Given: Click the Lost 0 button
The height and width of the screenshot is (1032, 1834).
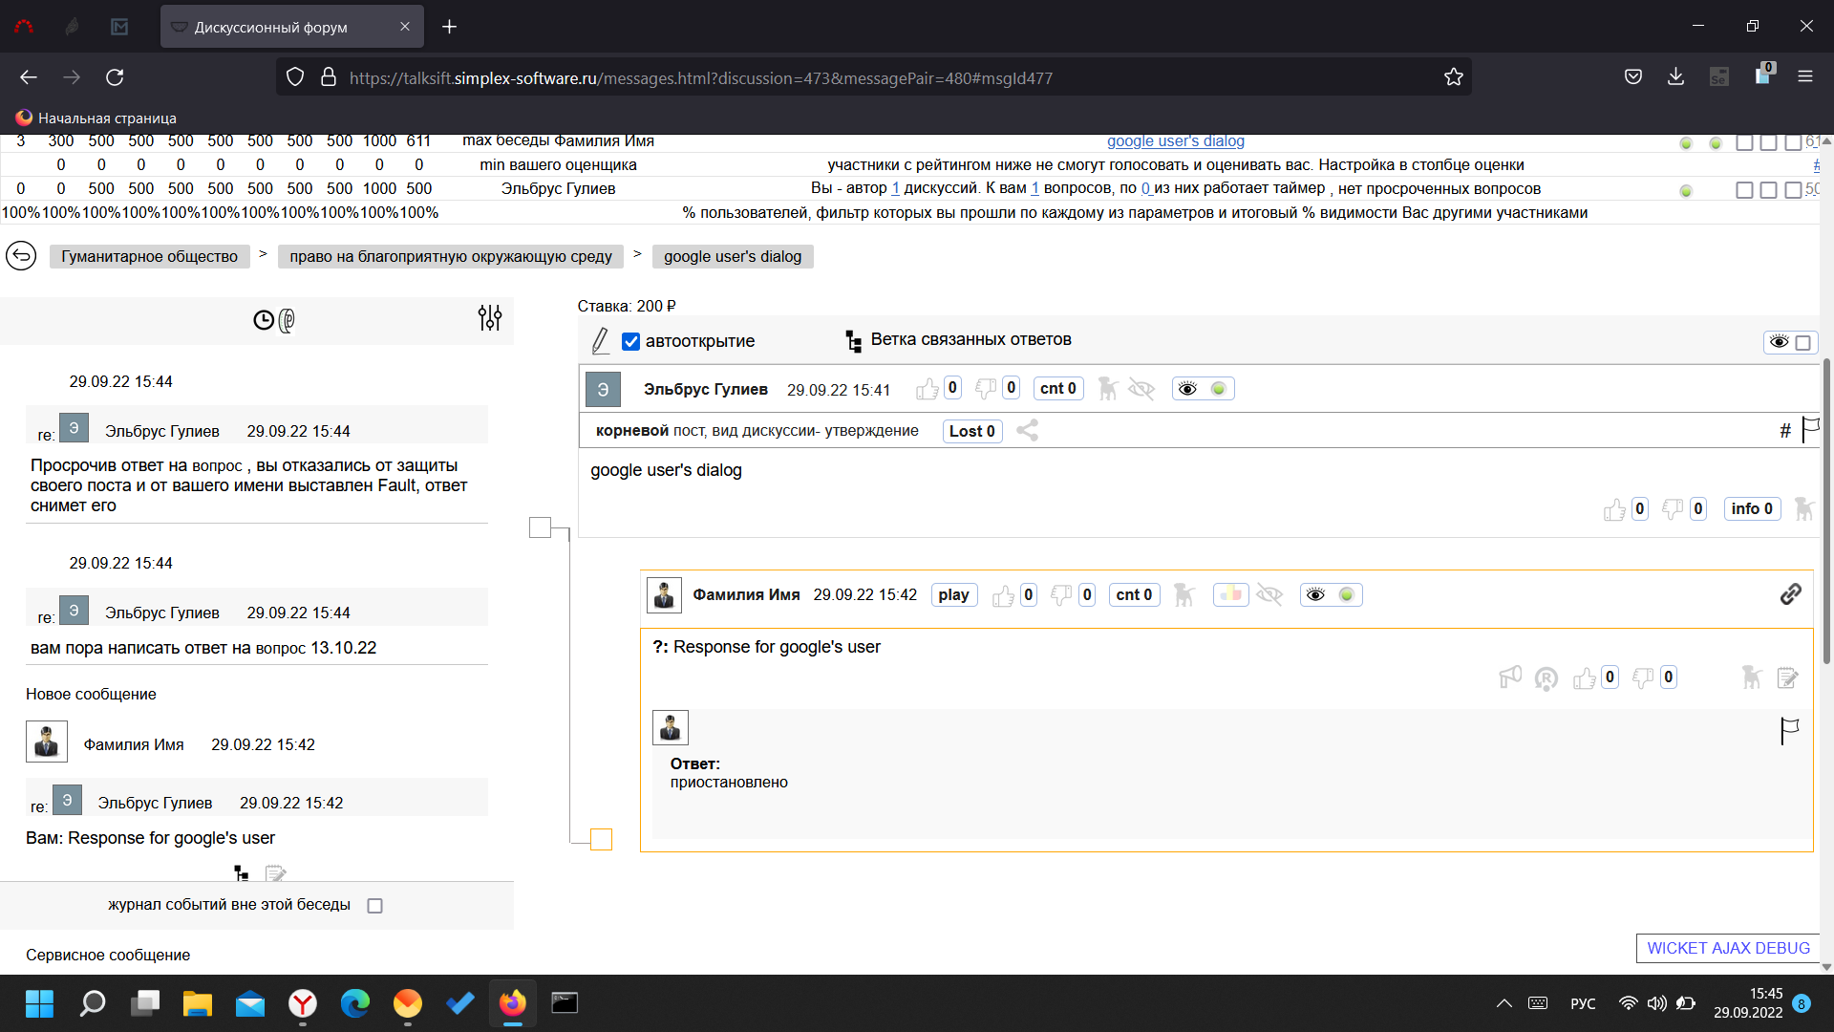Looking at the screenshot, I should point(972,431).
